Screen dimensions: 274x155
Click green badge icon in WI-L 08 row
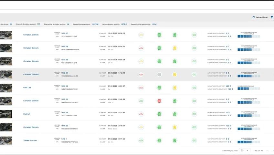click(x=174, y=61)
